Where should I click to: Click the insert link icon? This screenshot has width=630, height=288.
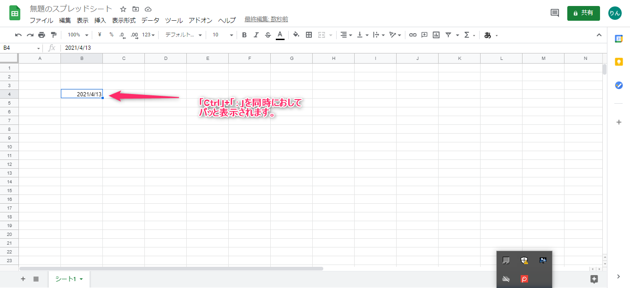pos(413,35)
